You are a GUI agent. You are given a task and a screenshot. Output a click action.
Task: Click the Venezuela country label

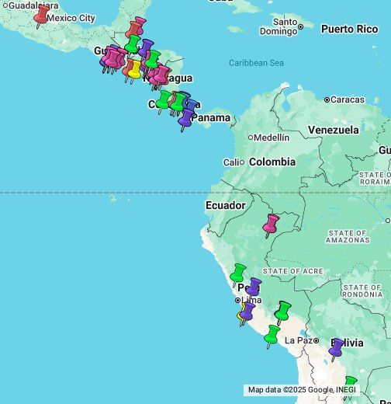tap(334, 130)
